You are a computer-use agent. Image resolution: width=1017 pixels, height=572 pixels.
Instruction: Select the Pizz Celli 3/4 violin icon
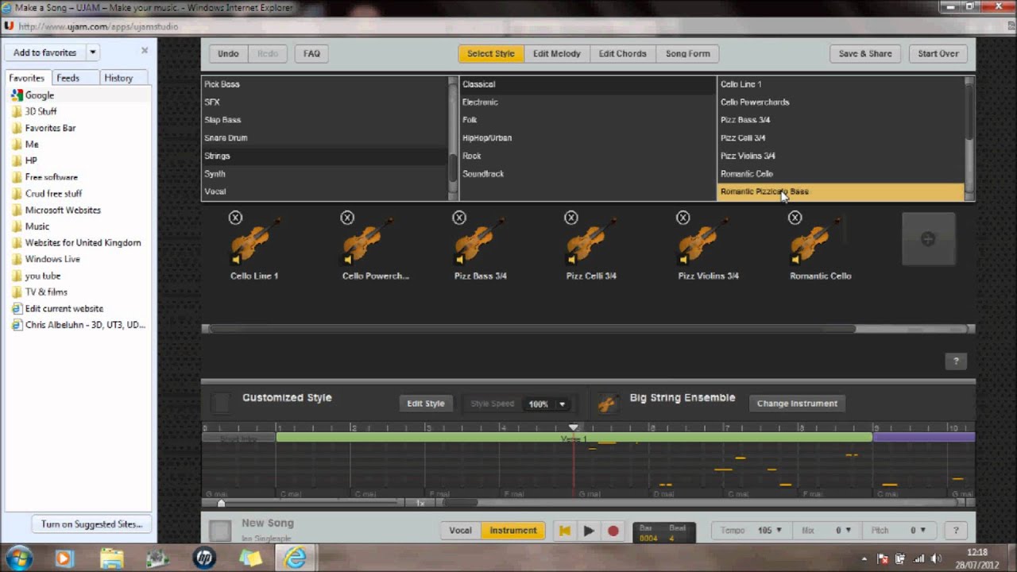(594, 241)
